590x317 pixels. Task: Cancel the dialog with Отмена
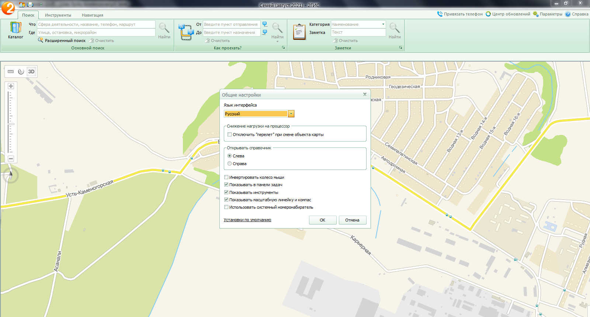point(352,220)
